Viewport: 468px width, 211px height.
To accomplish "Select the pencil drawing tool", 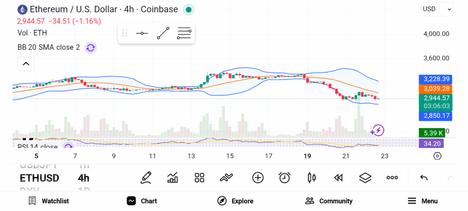I will tap(146, 178).
